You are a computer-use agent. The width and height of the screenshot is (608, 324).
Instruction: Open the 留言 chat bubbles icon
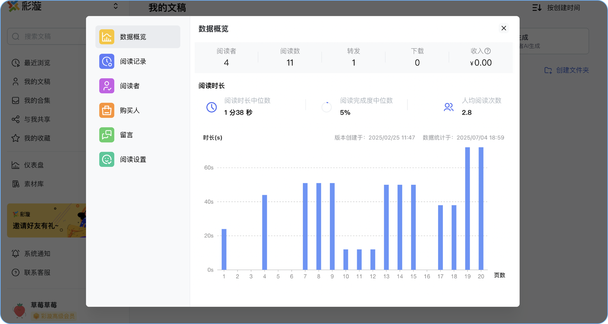(x=107, y=135)
